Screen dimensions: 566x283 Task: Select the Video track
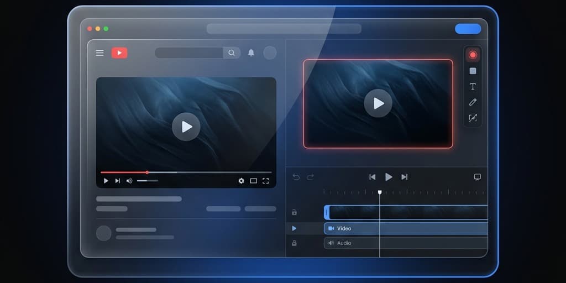(406, 228)
